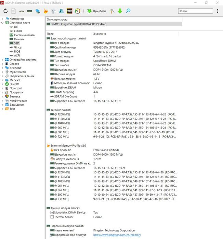Select the Напруга живлення row

[x=112, y=159]
